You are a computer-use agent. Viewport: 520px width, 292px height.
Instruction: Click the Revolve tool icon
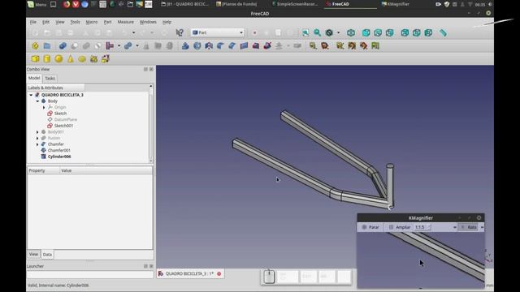pos(197,45)
